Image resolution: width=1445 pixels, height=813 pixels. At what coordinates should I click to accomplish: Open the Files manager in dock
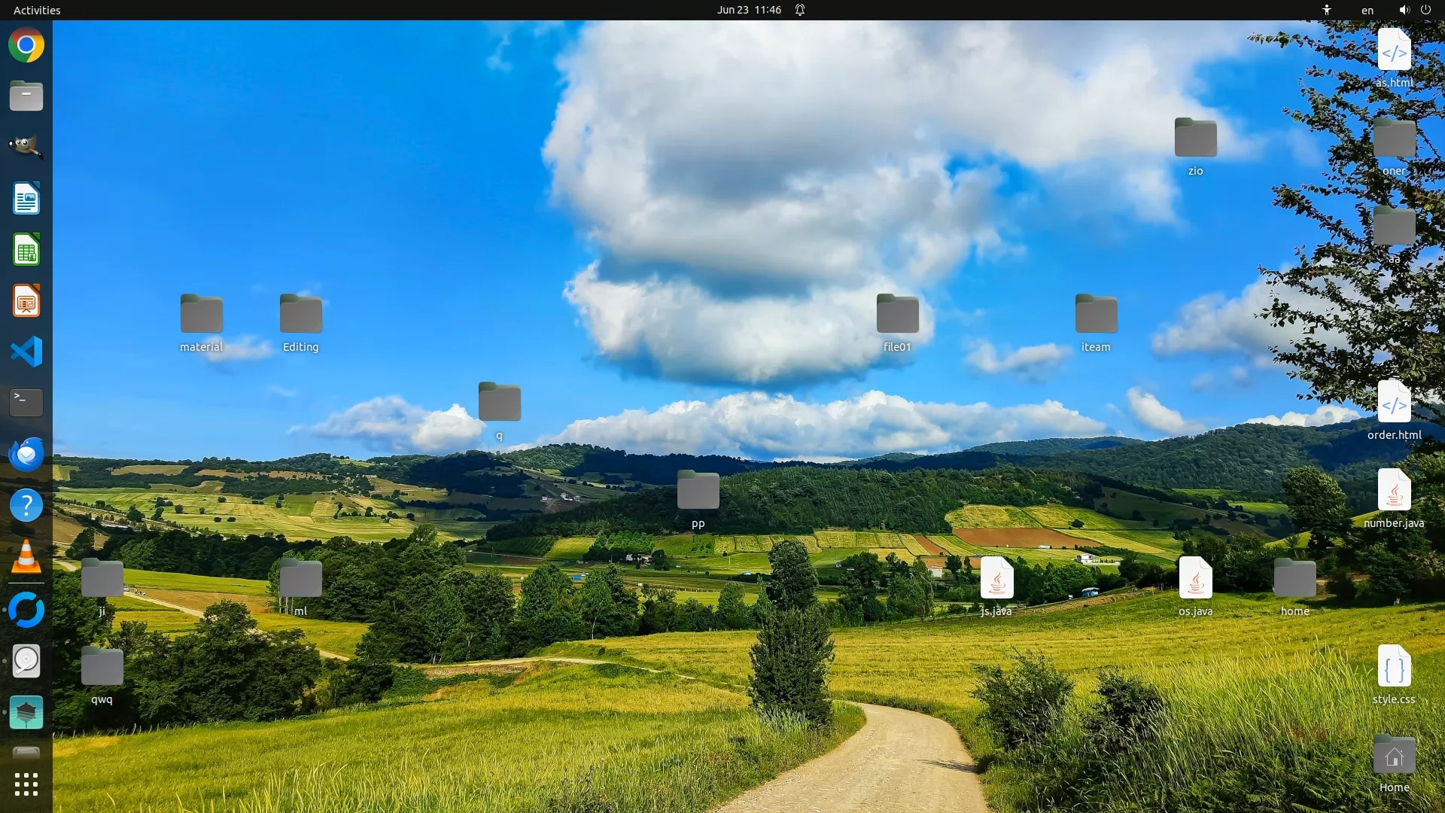click(26, 96)
